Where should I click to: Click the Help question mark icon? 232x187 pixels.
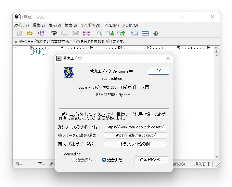coord(156,33)
